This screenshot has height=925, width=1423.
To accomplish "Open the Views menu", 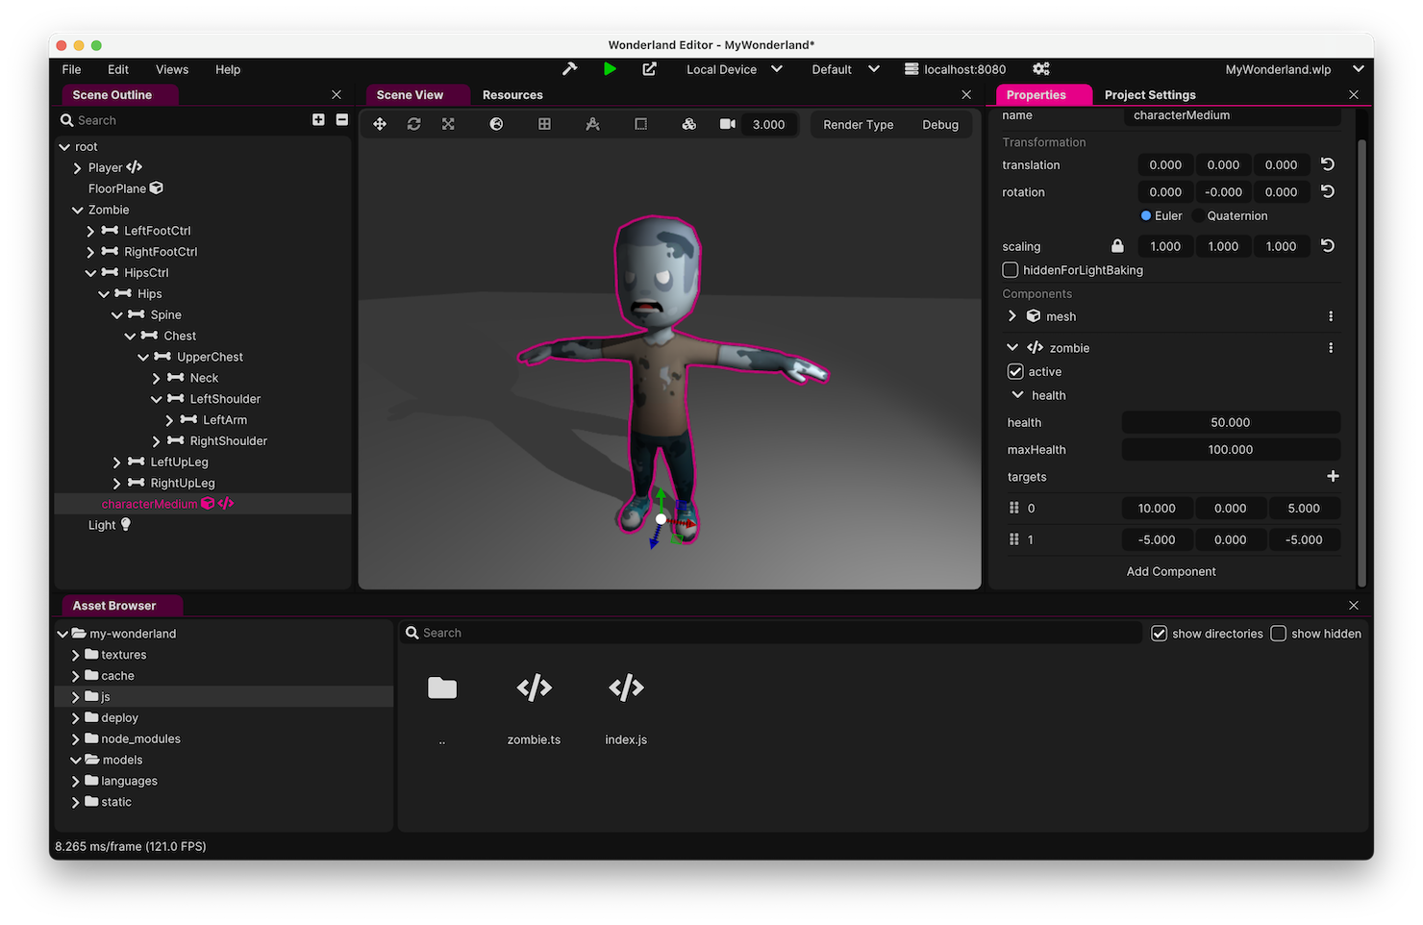I will (172, 69).
